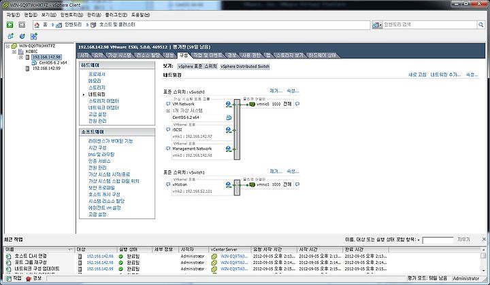Click the second round blue toolbar icon
Viewport: 490px width, 285px height.
(22, 37)
